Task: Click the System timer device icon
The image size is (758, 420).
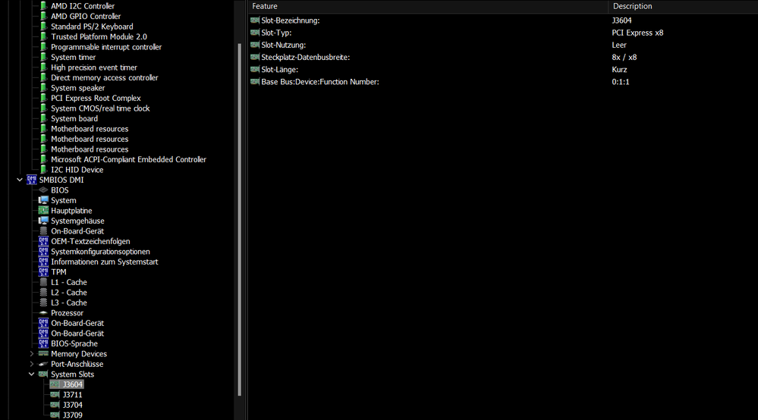Action: tap(43, 57)
